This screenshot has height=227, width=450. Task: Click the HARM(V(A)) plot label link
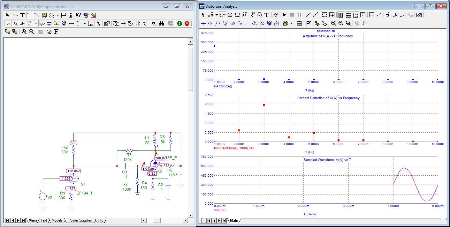[x=223, y=86]
